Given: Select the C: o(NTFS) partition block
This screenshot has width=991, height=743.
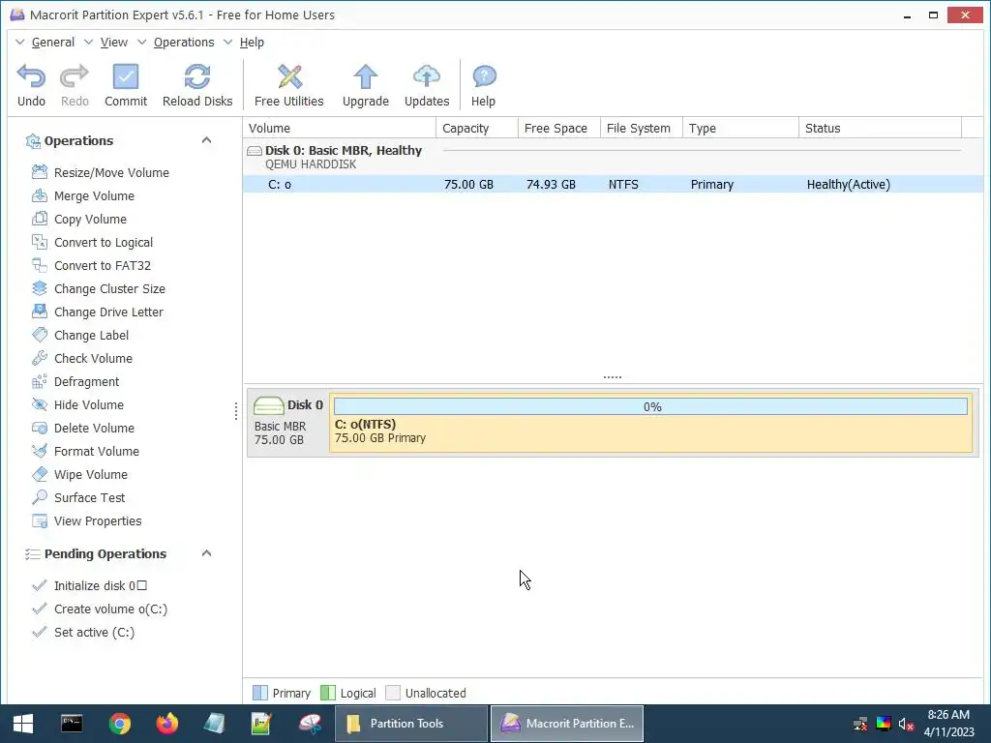Looking at the screenshot, I should click(x=650, y=423).
